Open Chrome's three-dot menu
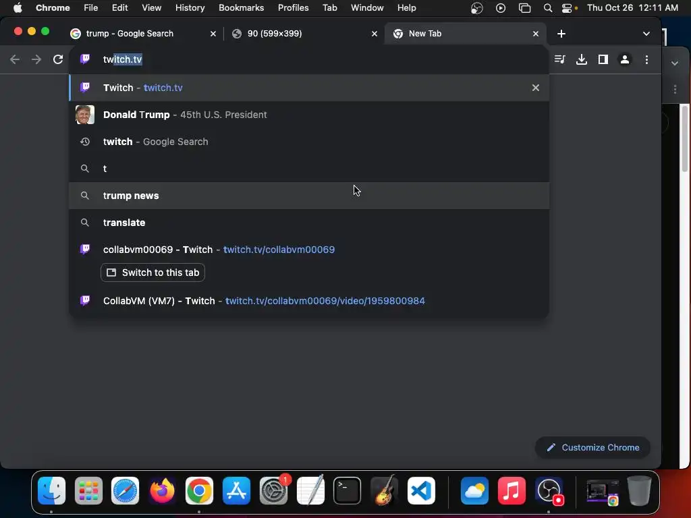691x518 pixels. coord(646,59)
